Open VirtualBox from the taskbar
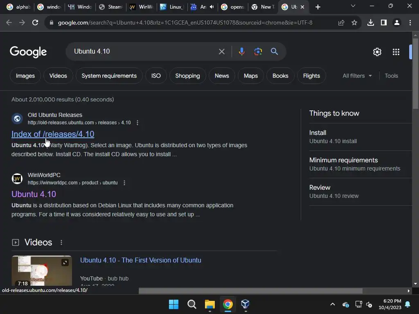Viewport: 419px width, 314px height. pyautogui.click(x=246, y=304)
